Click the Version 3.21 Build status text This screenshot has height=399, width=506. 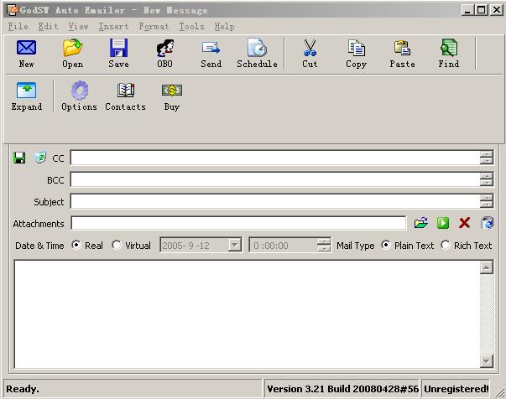(x=342, y=389)
